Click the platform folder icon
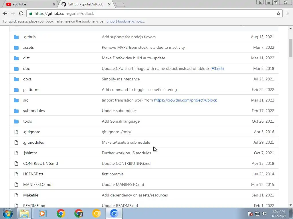This screenshot has height=219, width=293. pyautogui.click(x=16, y=90)
